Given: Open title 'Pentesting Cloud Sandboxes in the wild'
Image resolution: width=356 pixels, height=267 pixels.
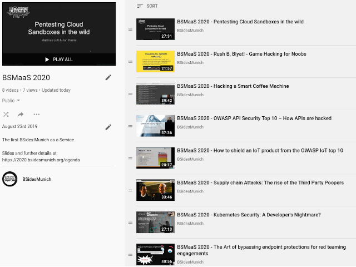Looking at the screenshot, I should coord(240,22).
